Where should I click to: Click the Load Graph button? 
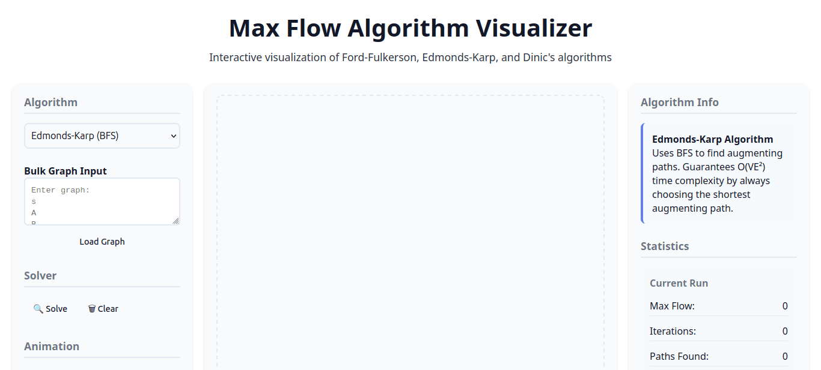102,241
